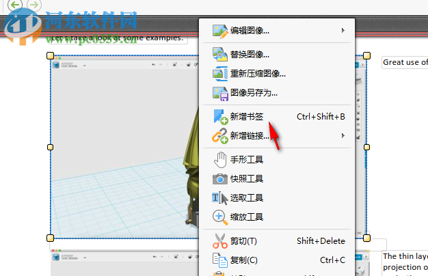Choose 图像另存为... menu entry

277,93
